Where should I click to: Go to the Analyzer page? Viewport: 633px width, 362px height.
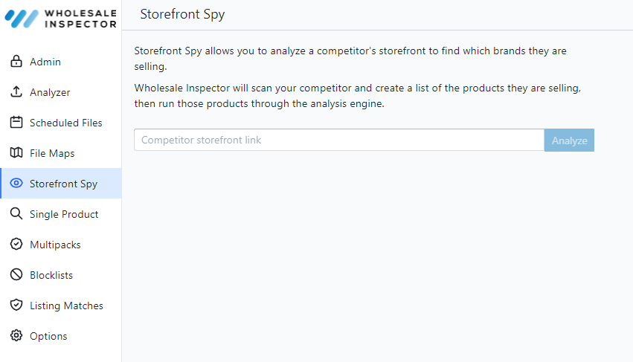pyautogui.click(x=50, y=92)
